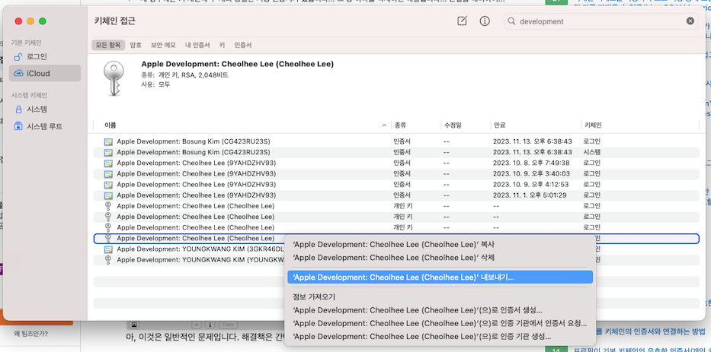Click the cabinet icon beside 시스템 루트

pos(18,125)
